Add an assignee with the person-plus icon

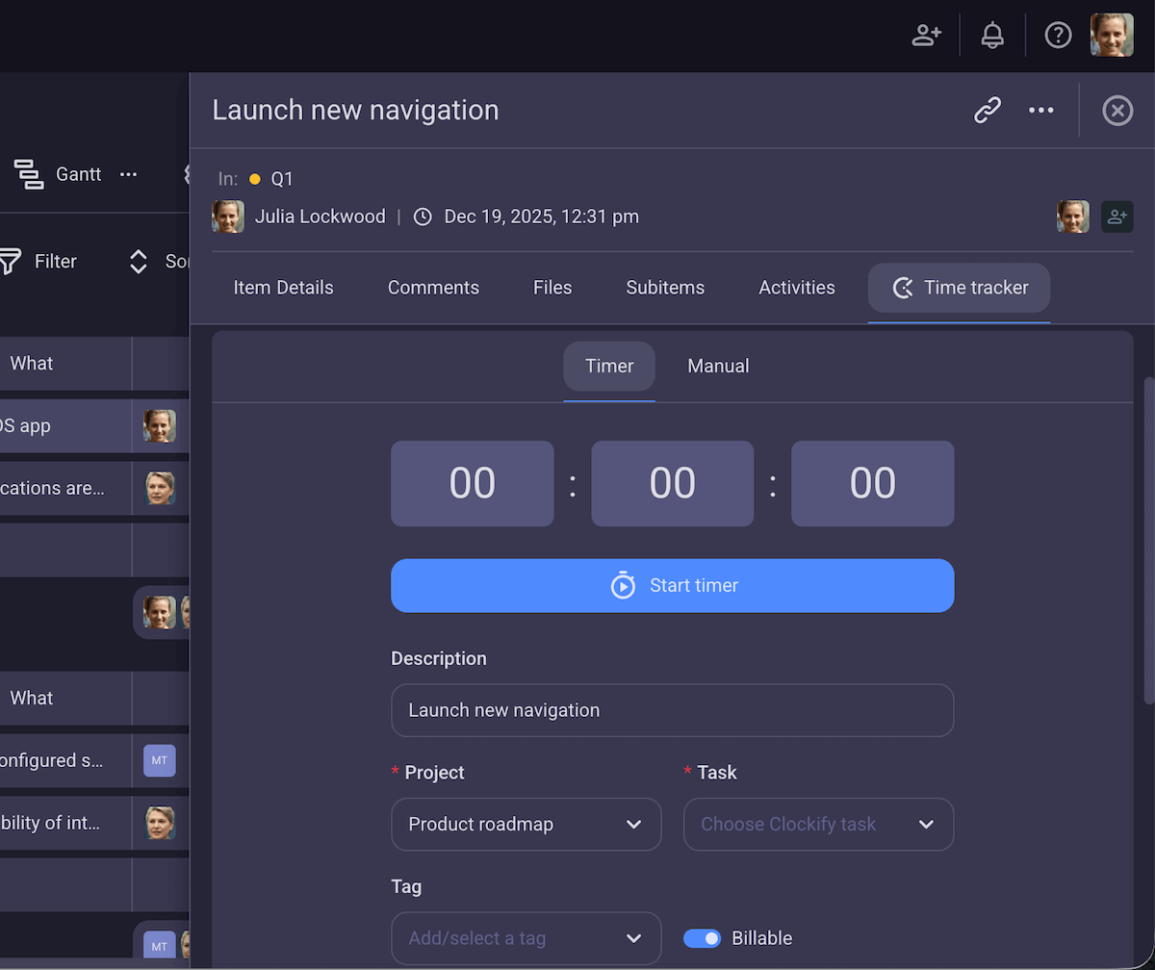click(1116, 217)
